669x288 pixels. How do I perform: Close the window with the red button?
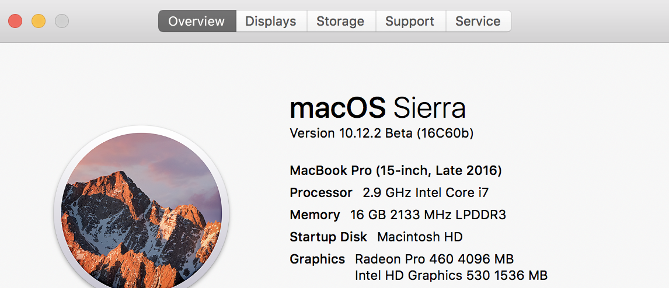coord(15,21)
